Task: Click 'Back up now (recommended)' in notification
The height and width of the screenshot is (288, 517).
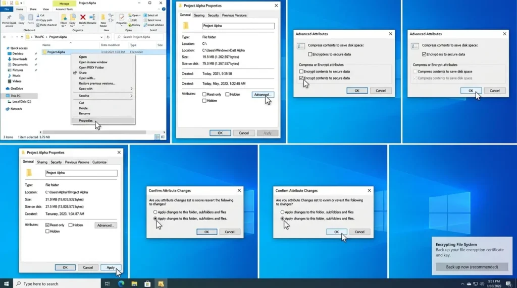Action: tap(472, 267)
